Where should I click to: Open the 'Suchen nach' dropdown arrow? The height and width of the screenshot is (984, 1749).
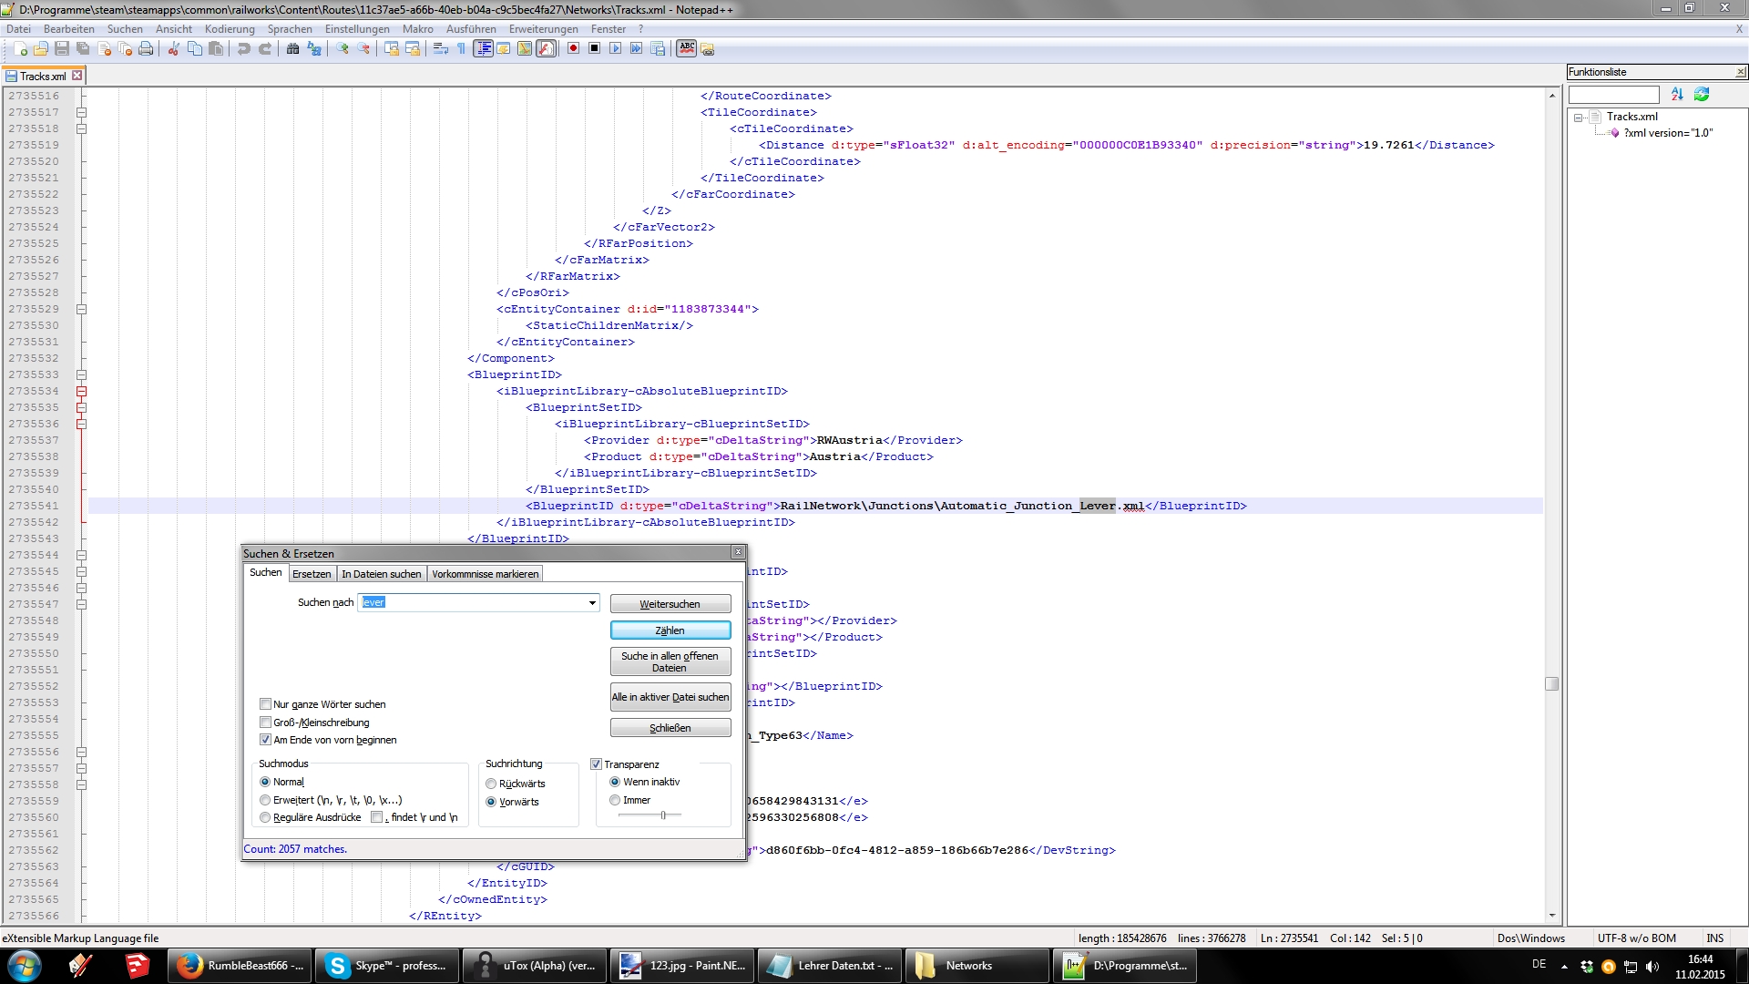[x=592, y=603]
